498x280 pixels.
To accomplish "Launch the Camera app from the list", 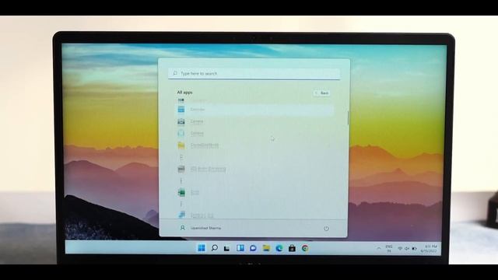I will 254,121.
